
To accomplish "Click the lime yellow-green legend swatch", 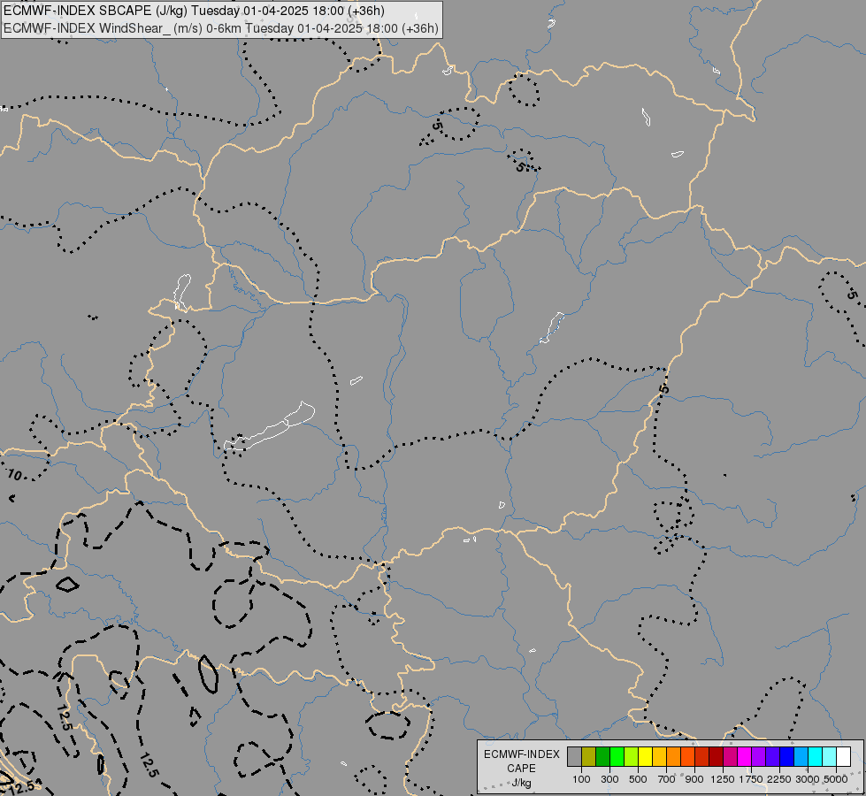I will click(x=631, y=757).
